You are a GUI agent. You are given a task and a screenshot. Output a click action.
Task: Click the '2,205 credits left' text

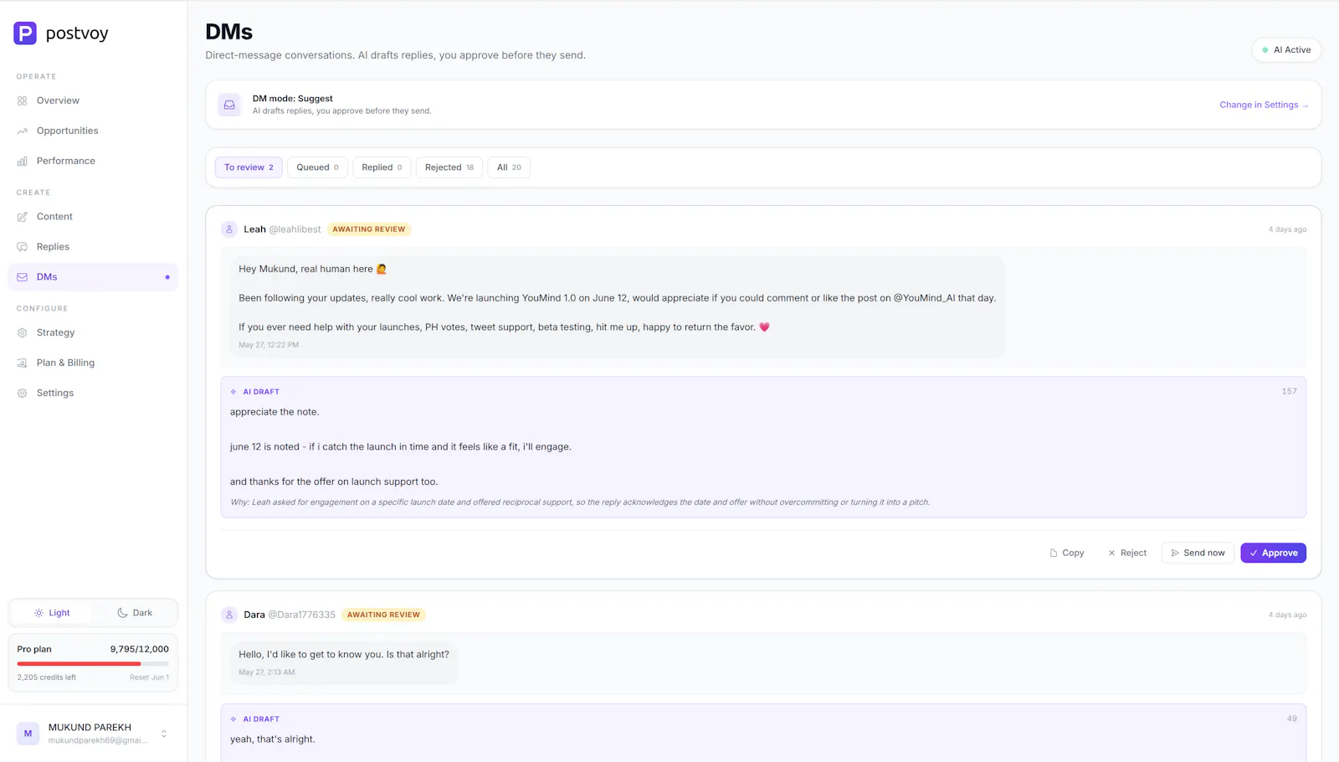pos(47,677)
